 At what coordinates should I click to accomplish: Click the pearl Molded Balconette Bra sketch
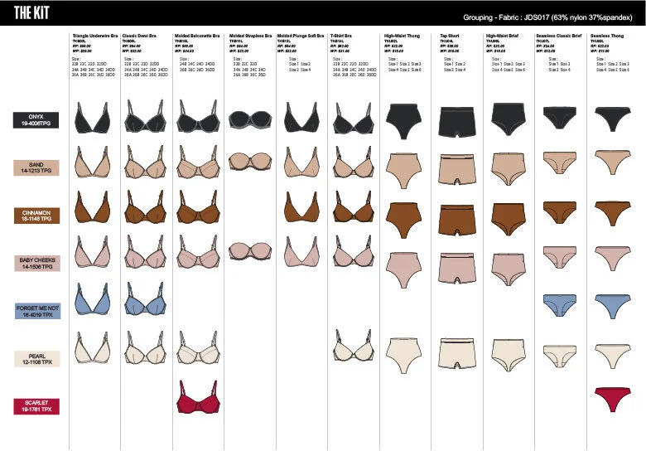point(198,348)
